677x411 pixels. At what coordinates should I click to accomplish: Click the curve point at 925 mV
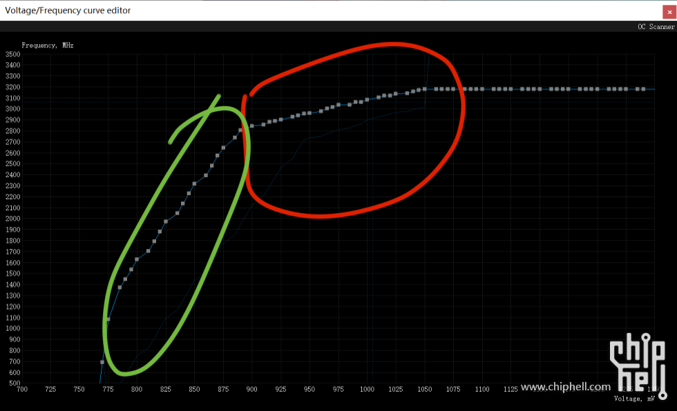coord(281,119)
